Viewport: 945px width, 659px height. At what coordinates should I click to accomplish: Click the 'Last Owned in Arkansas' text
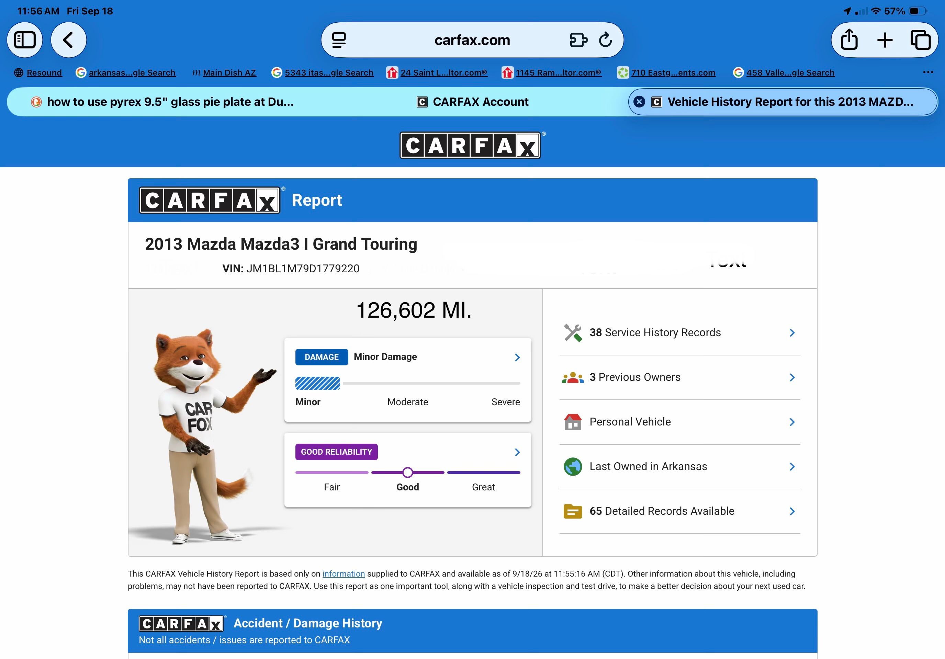pyautogui.click(x=648, y=466)
